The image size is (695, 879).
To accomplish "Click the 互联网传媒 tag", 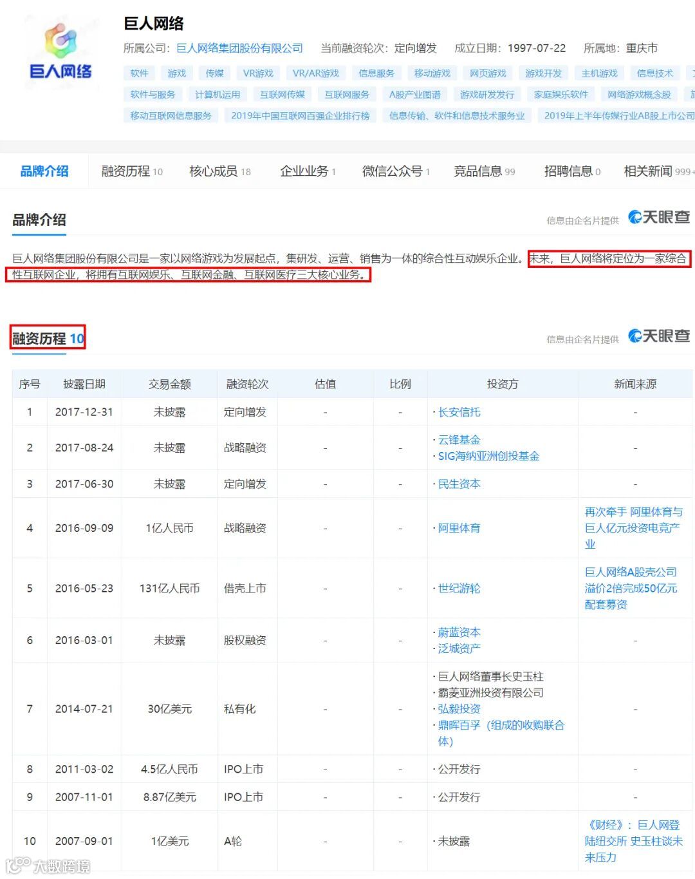I will tap(283, 95).
